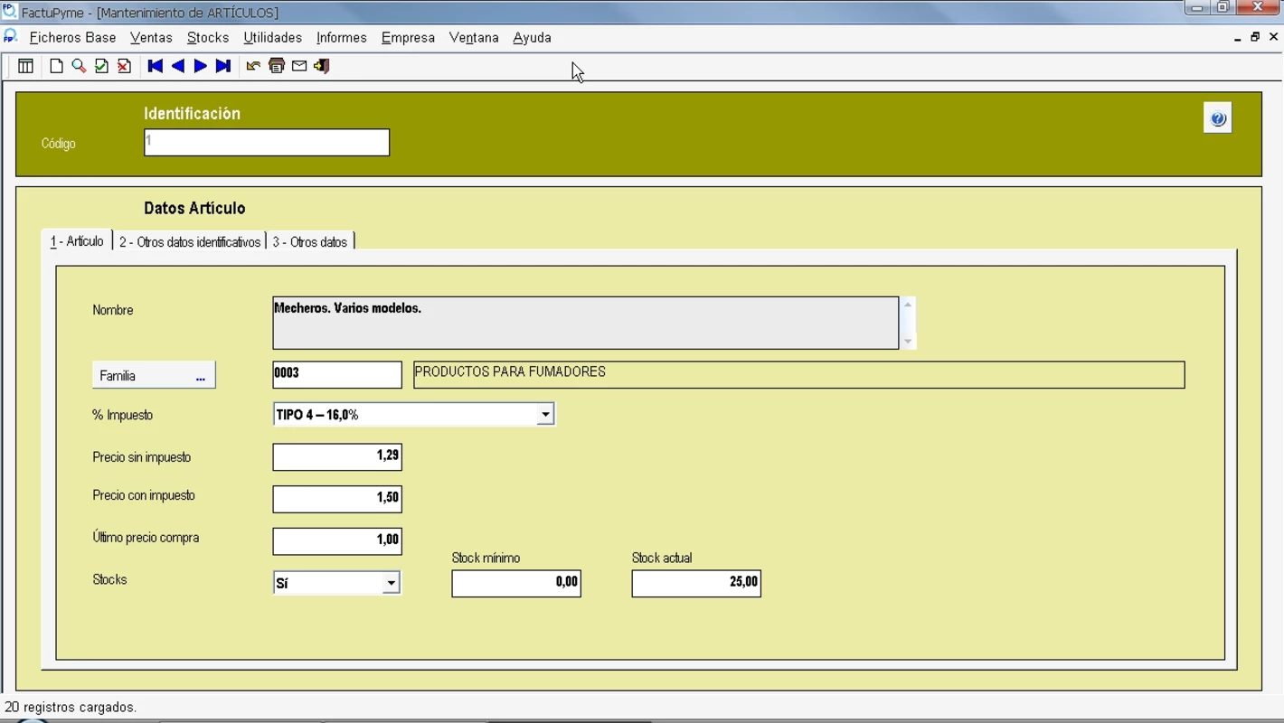The image size is (1284, 723).
Task: Open the Ventana menu
Action: tap(474, 38)
